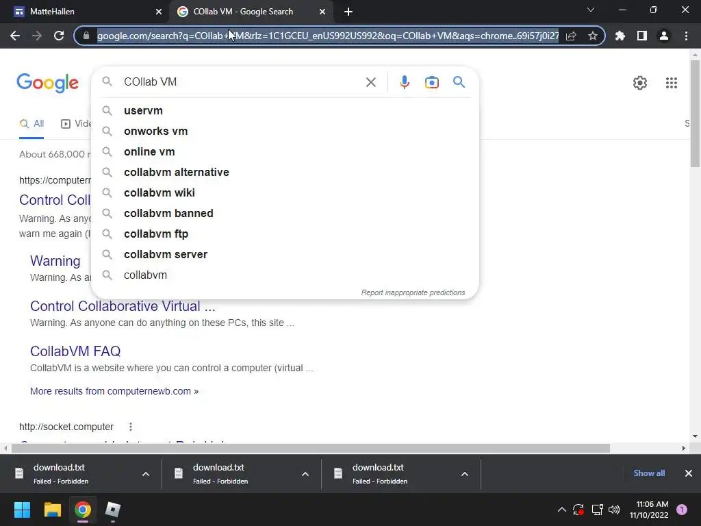Viewport: 701px width, 526px height.
Task: Click the address bar URL
Action: coord(328,36)
